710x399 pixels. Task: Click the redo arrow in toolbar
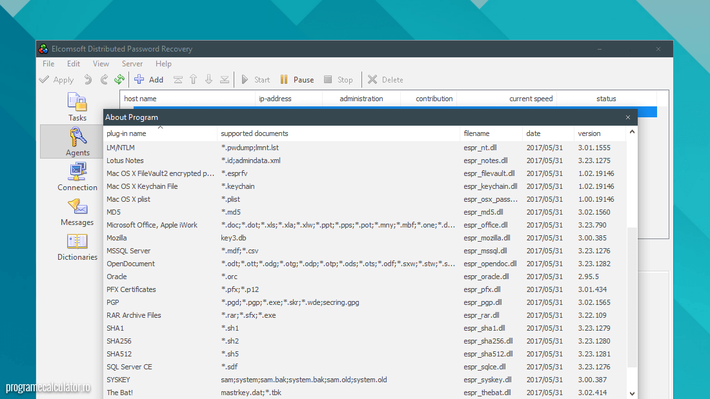tap(104, 79)
